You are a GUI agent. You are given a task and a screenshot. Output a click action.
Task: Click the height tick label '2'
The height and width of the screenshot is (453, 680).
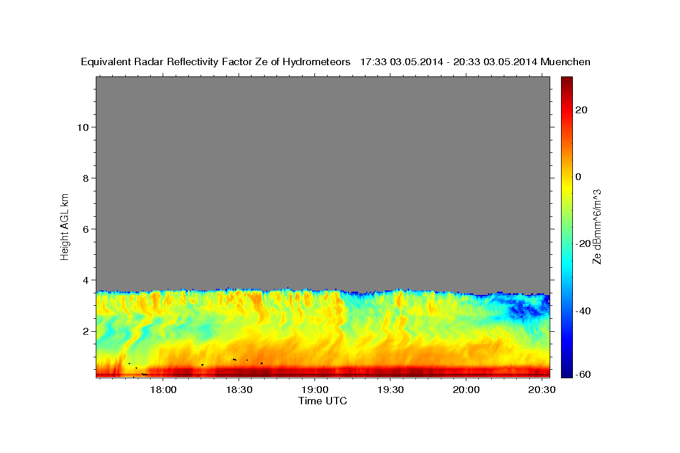[x=86, y=331]
